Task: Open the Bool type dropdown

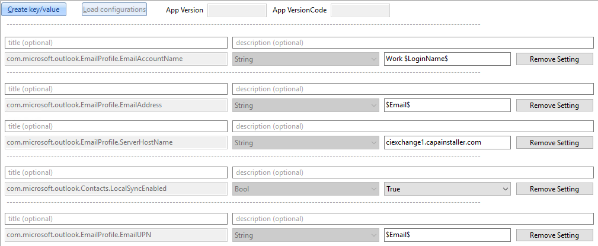Action: pyautogui.click(x=306, y=189)
